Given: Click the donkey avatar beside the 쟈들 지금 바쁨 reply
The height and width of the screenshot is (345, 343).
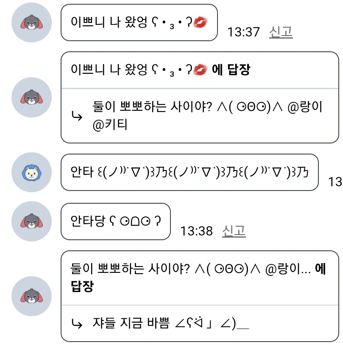Looking at the screenshot, I should click(31, 296).
